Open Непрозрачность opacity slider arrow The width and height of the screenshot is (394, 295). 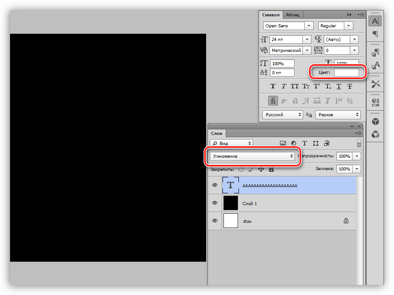coord(357,156)
